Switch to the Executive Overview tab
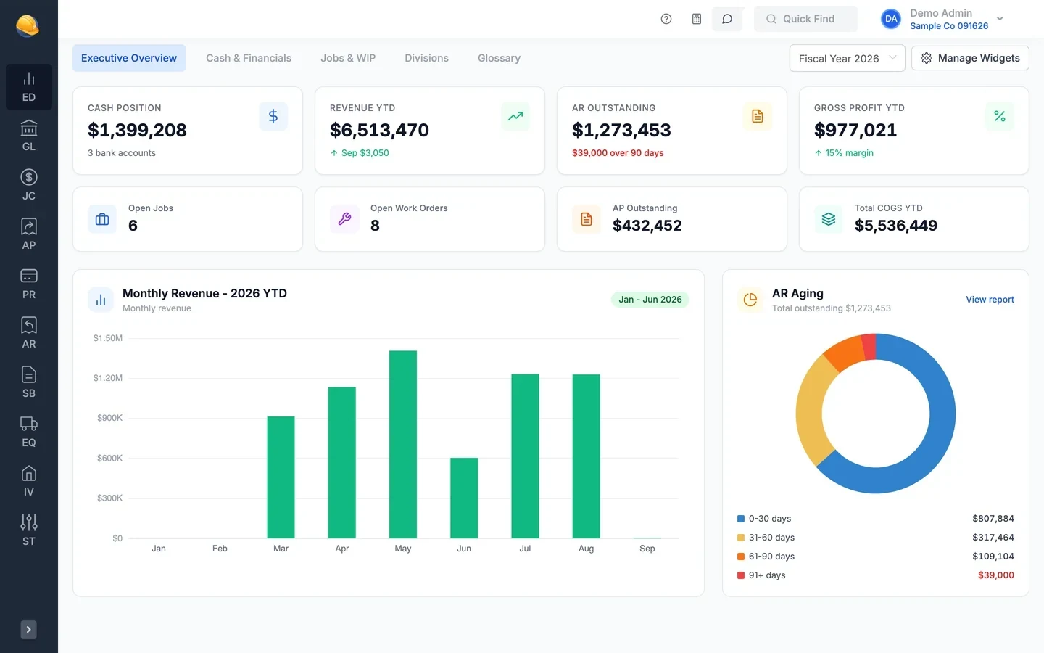 pos(129,58)
